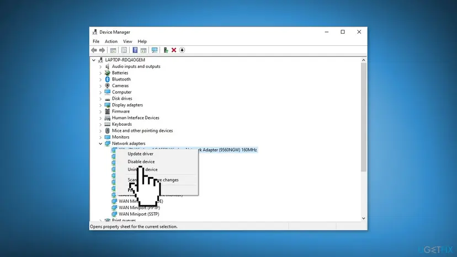This screenshot has width=457, height=257.
Task: Click the toolbar Forward arrow
Action: coord(102,50)
